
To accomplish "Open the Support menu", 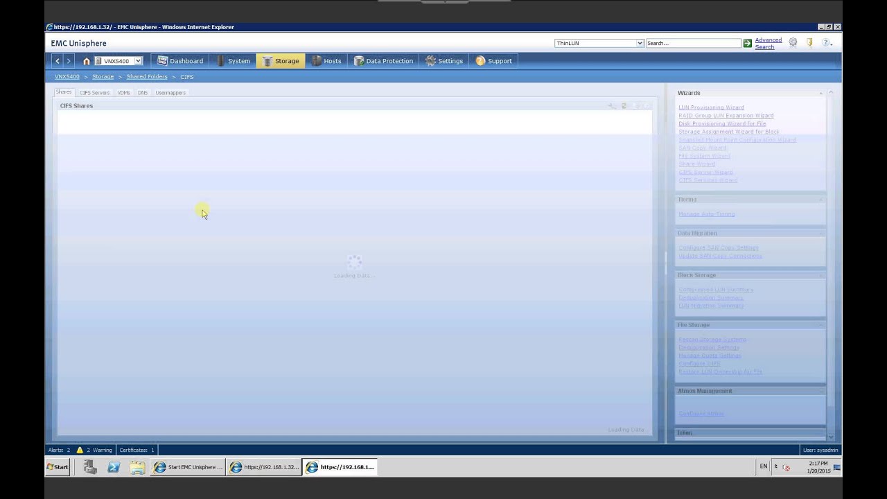I will click(494, 61).
